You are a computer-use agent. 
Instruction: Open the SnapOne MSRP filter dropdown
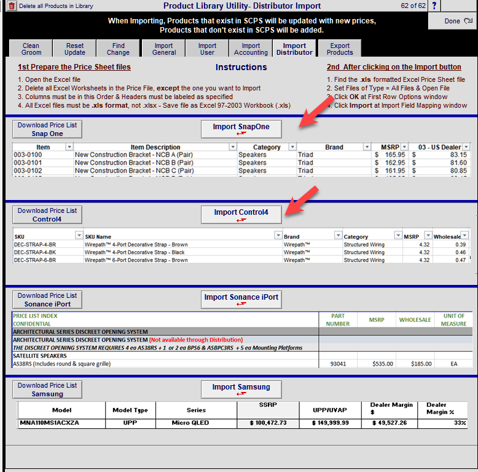click(x=404, y=147)
